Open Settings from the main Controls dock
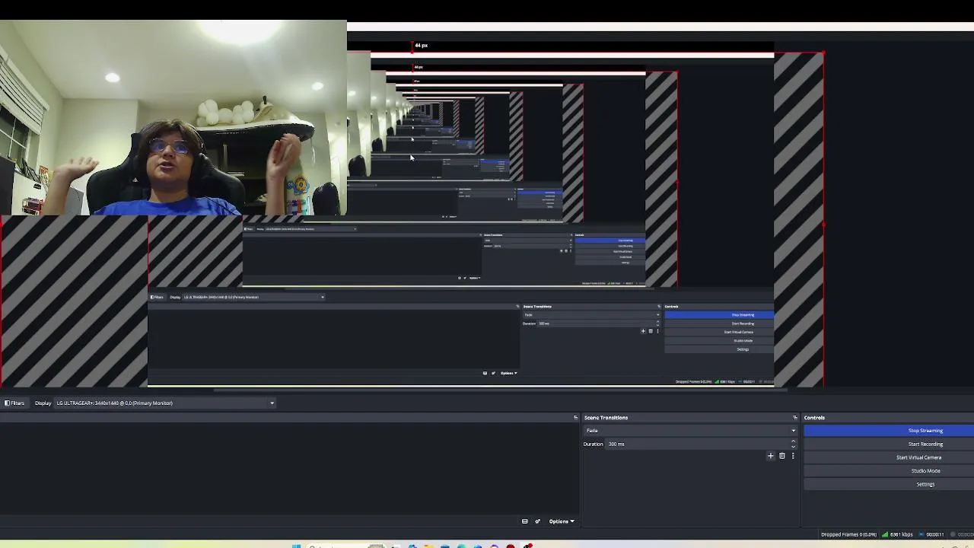The width and height of the screenshot is (974, 548). click(889, 484)
